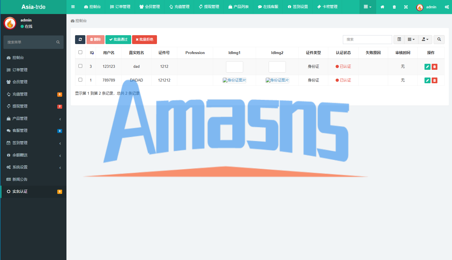Toggle the sidebar hamburger icon
452x260 pixels.
(73, 7)
